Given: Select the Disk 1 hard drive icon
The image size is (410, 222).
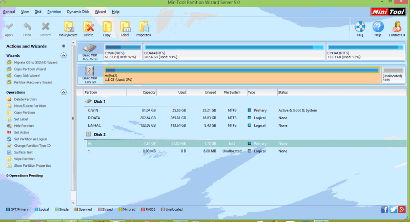Looking at the screenshot, I should [x=90, y=48].
